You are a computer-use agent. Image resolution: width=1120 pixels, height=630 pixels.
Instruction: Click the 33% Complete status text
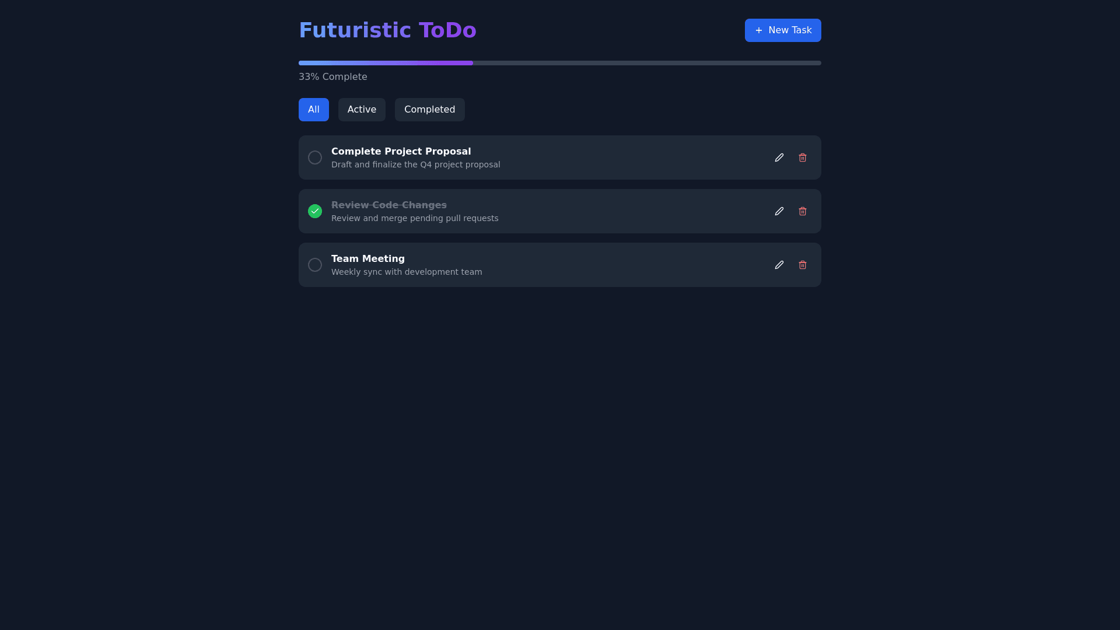332,77
